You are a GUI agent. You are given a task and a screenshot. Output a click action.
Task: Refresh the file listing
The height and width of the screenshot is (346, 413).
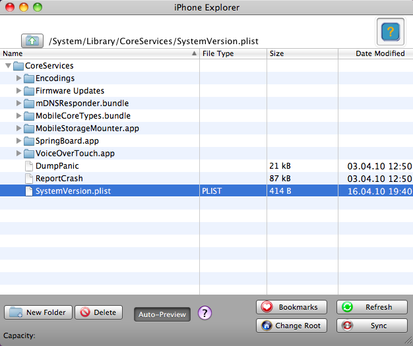click(x=372, y=307)
